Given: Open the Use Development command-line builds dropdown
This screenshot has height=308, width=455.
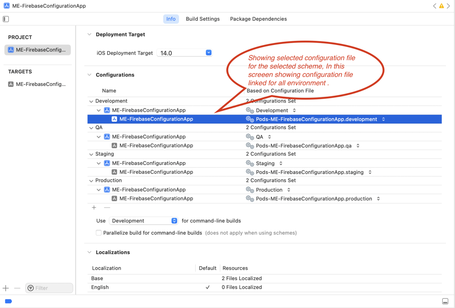Looking at the screenshot, I should [174, 221].
